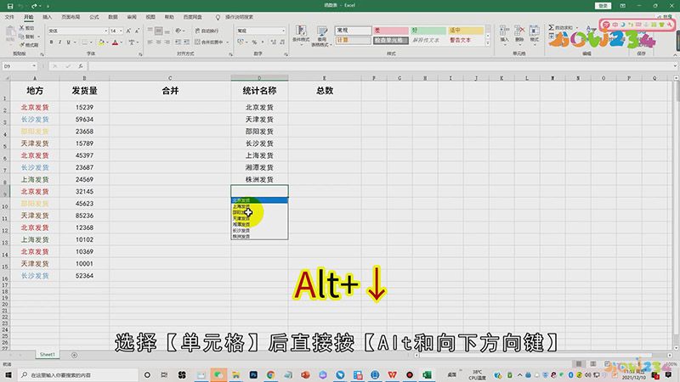Center text horizontally in cell

(x=158, y=42)
